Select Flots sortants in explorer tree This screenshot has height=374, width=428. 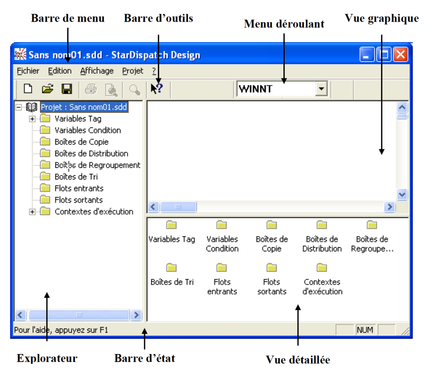(78, 200)
